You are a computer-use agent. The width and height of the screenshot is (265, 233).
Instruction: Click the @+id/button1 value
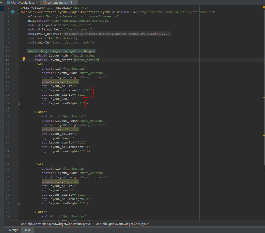coord(74,69)
